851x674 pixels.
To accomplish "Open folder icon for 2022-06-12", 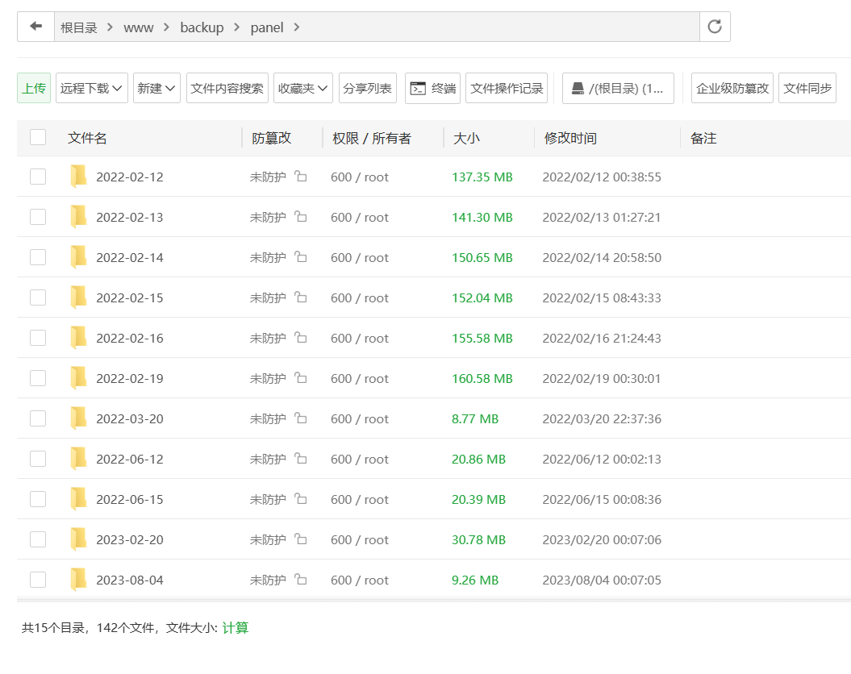I will point(78,459).
